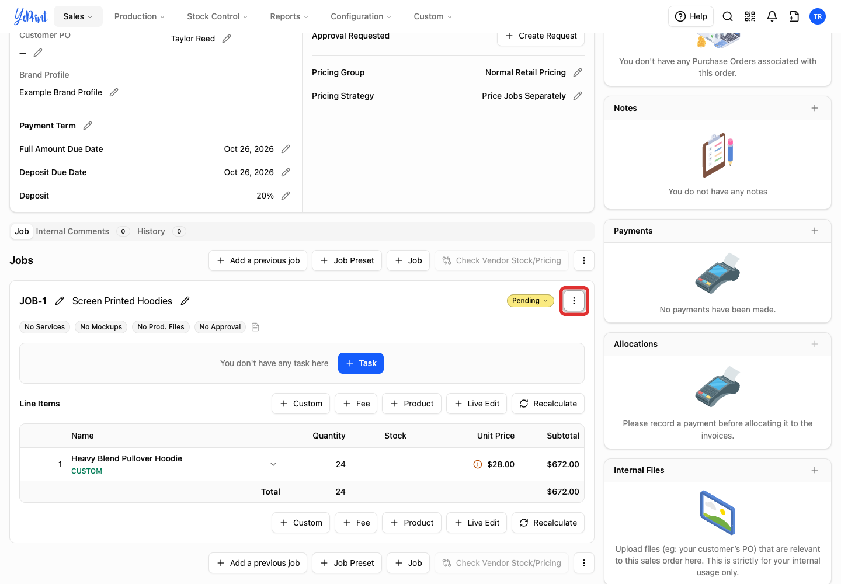841x584 pixels.
Task: Open the Stock Control menu
Action: (x=217, y=16)
